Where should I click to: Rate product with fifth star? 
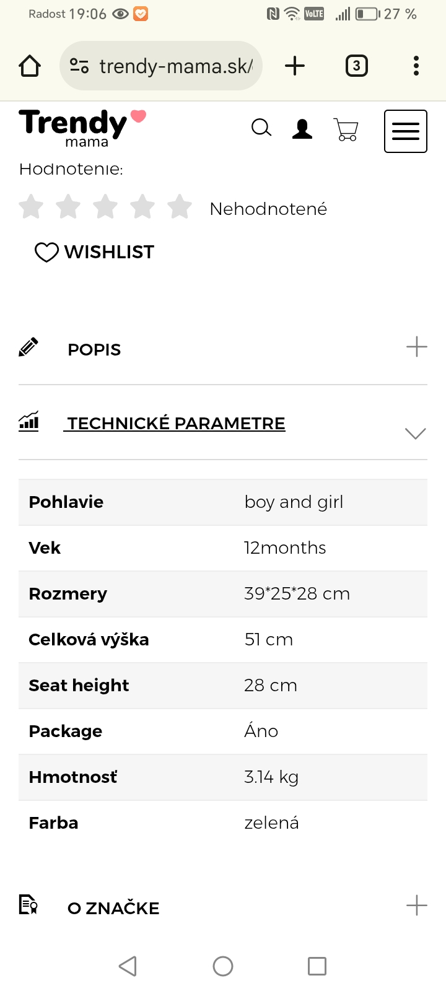tap(180, 207)
